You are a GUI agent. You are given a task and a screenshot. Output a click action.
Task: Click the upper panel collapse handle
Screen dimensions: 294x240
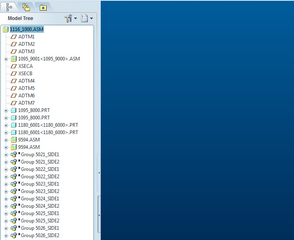pyautogui.click(x=99, y=173)
